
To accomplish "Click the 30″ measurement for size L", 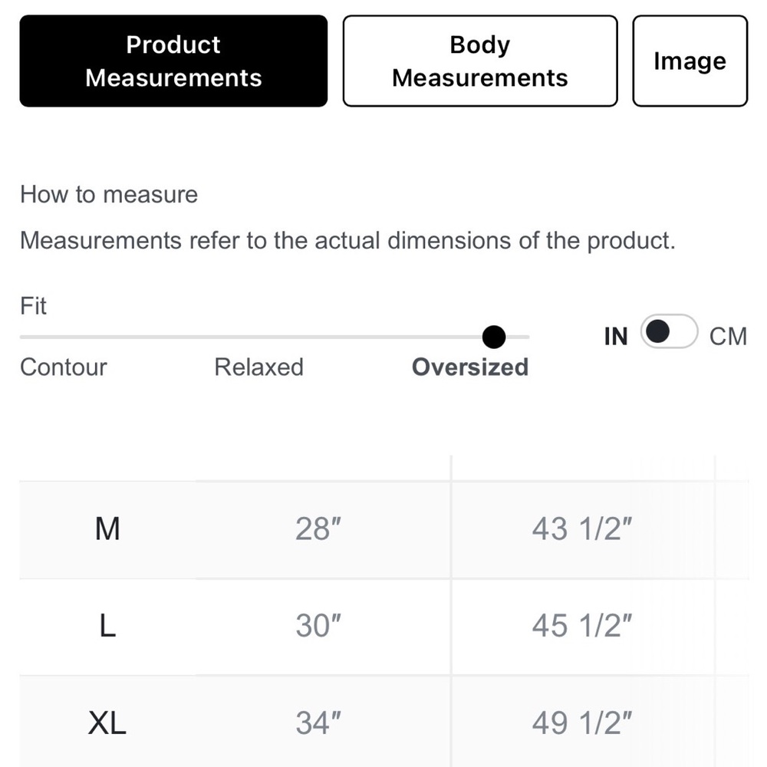I will click(318, 627).
